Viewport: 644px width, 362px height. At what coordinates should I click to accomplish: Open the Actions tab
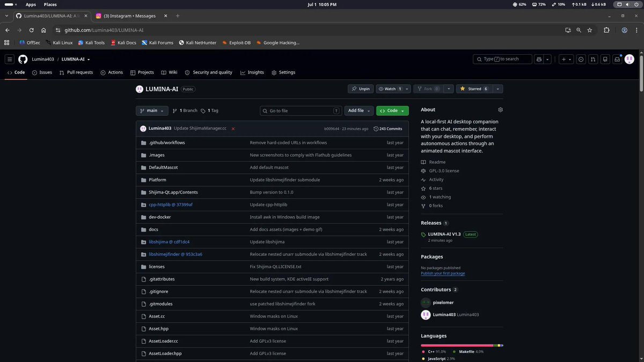pos(112,72)
